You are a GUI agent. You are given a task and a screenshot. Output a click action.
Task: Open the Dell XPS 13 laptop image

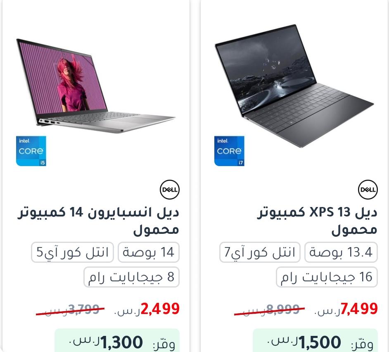(294, 86)
